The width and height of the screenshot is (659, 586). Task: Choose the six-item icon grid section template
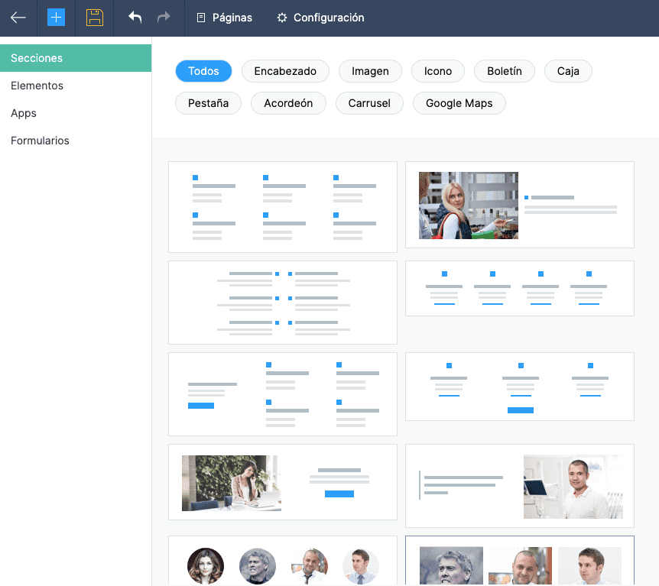283,207
